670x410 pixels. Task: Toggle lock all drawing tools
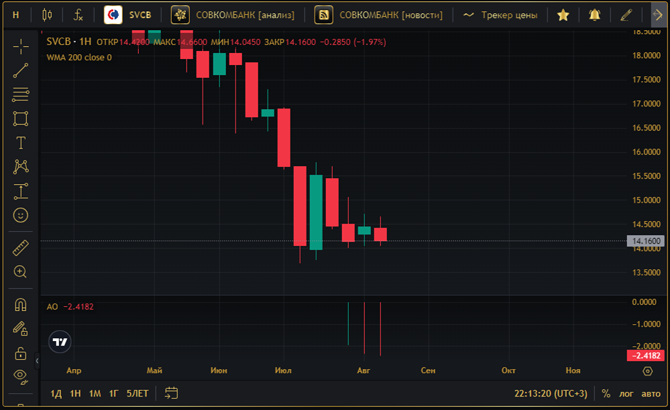pyautogui.click(x=21, y=353)
